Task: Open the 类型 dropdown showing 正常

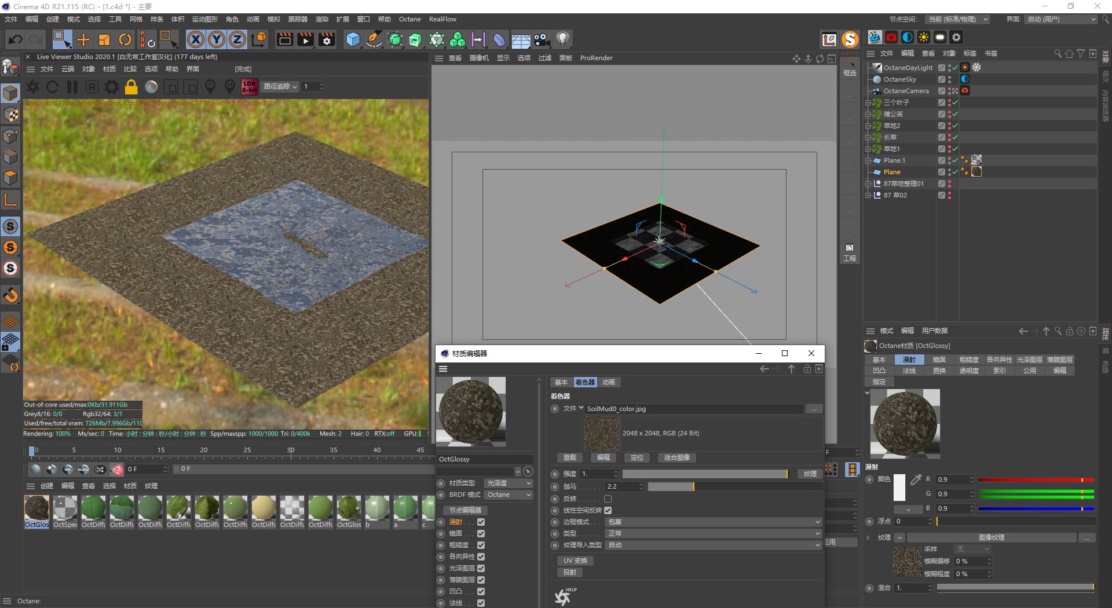Action: coord(714,533)
